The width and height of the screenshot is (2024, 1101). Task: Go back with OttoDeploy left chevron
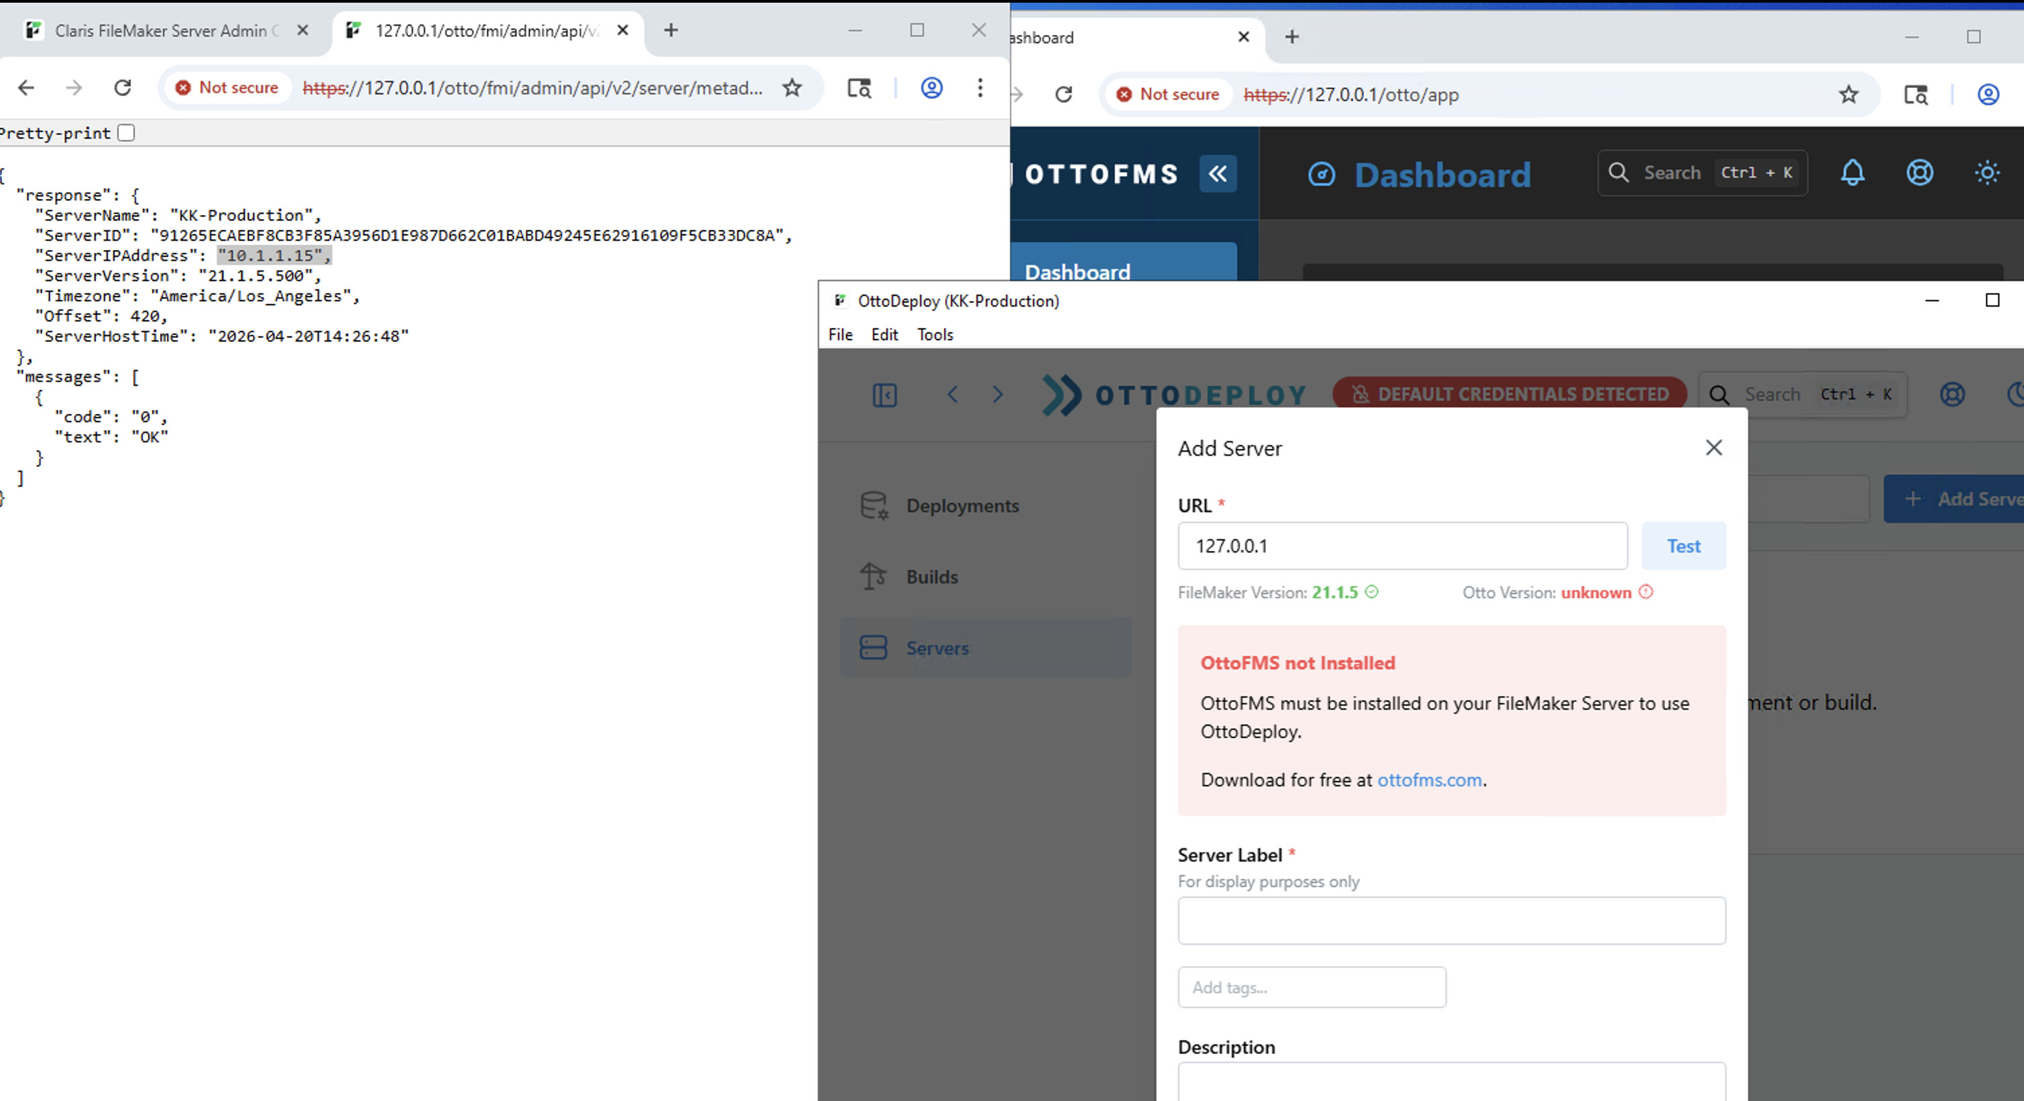click(x=952, y=395)
